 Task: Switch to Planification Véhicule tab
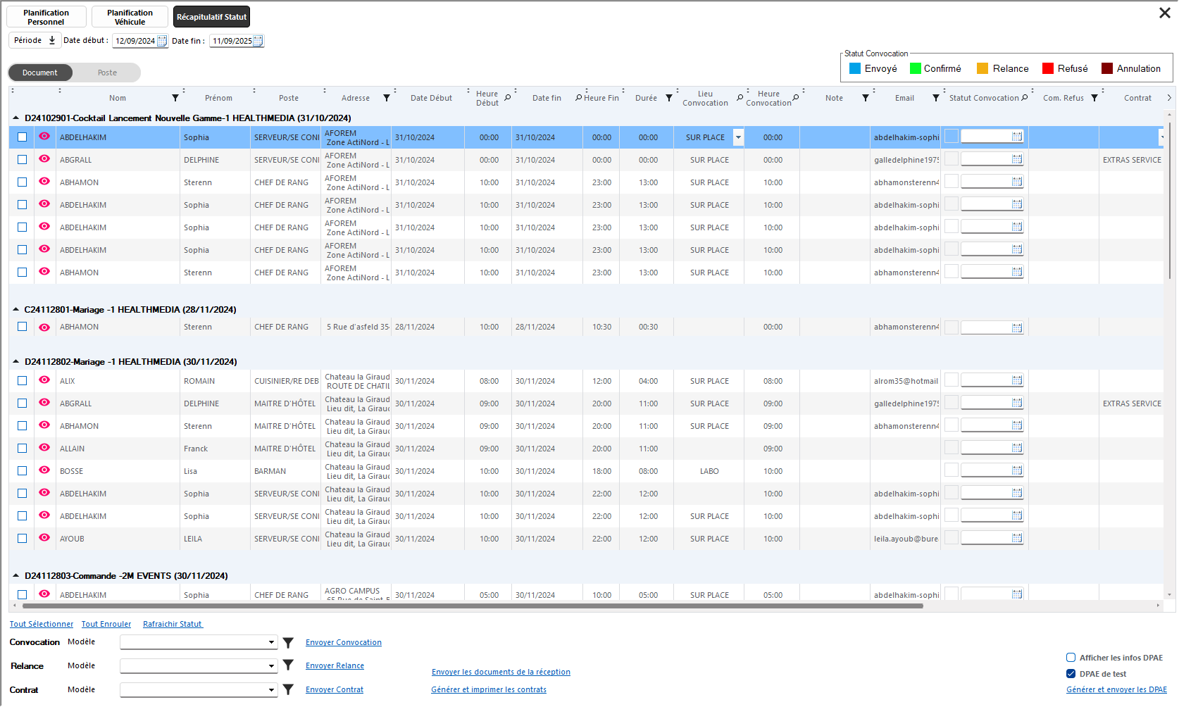pos(130,17)
